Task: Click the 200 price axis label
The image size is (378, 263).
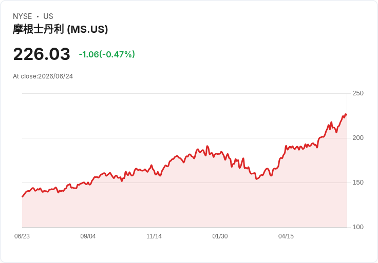Action: pyautogui.click(x=358, y=138)
